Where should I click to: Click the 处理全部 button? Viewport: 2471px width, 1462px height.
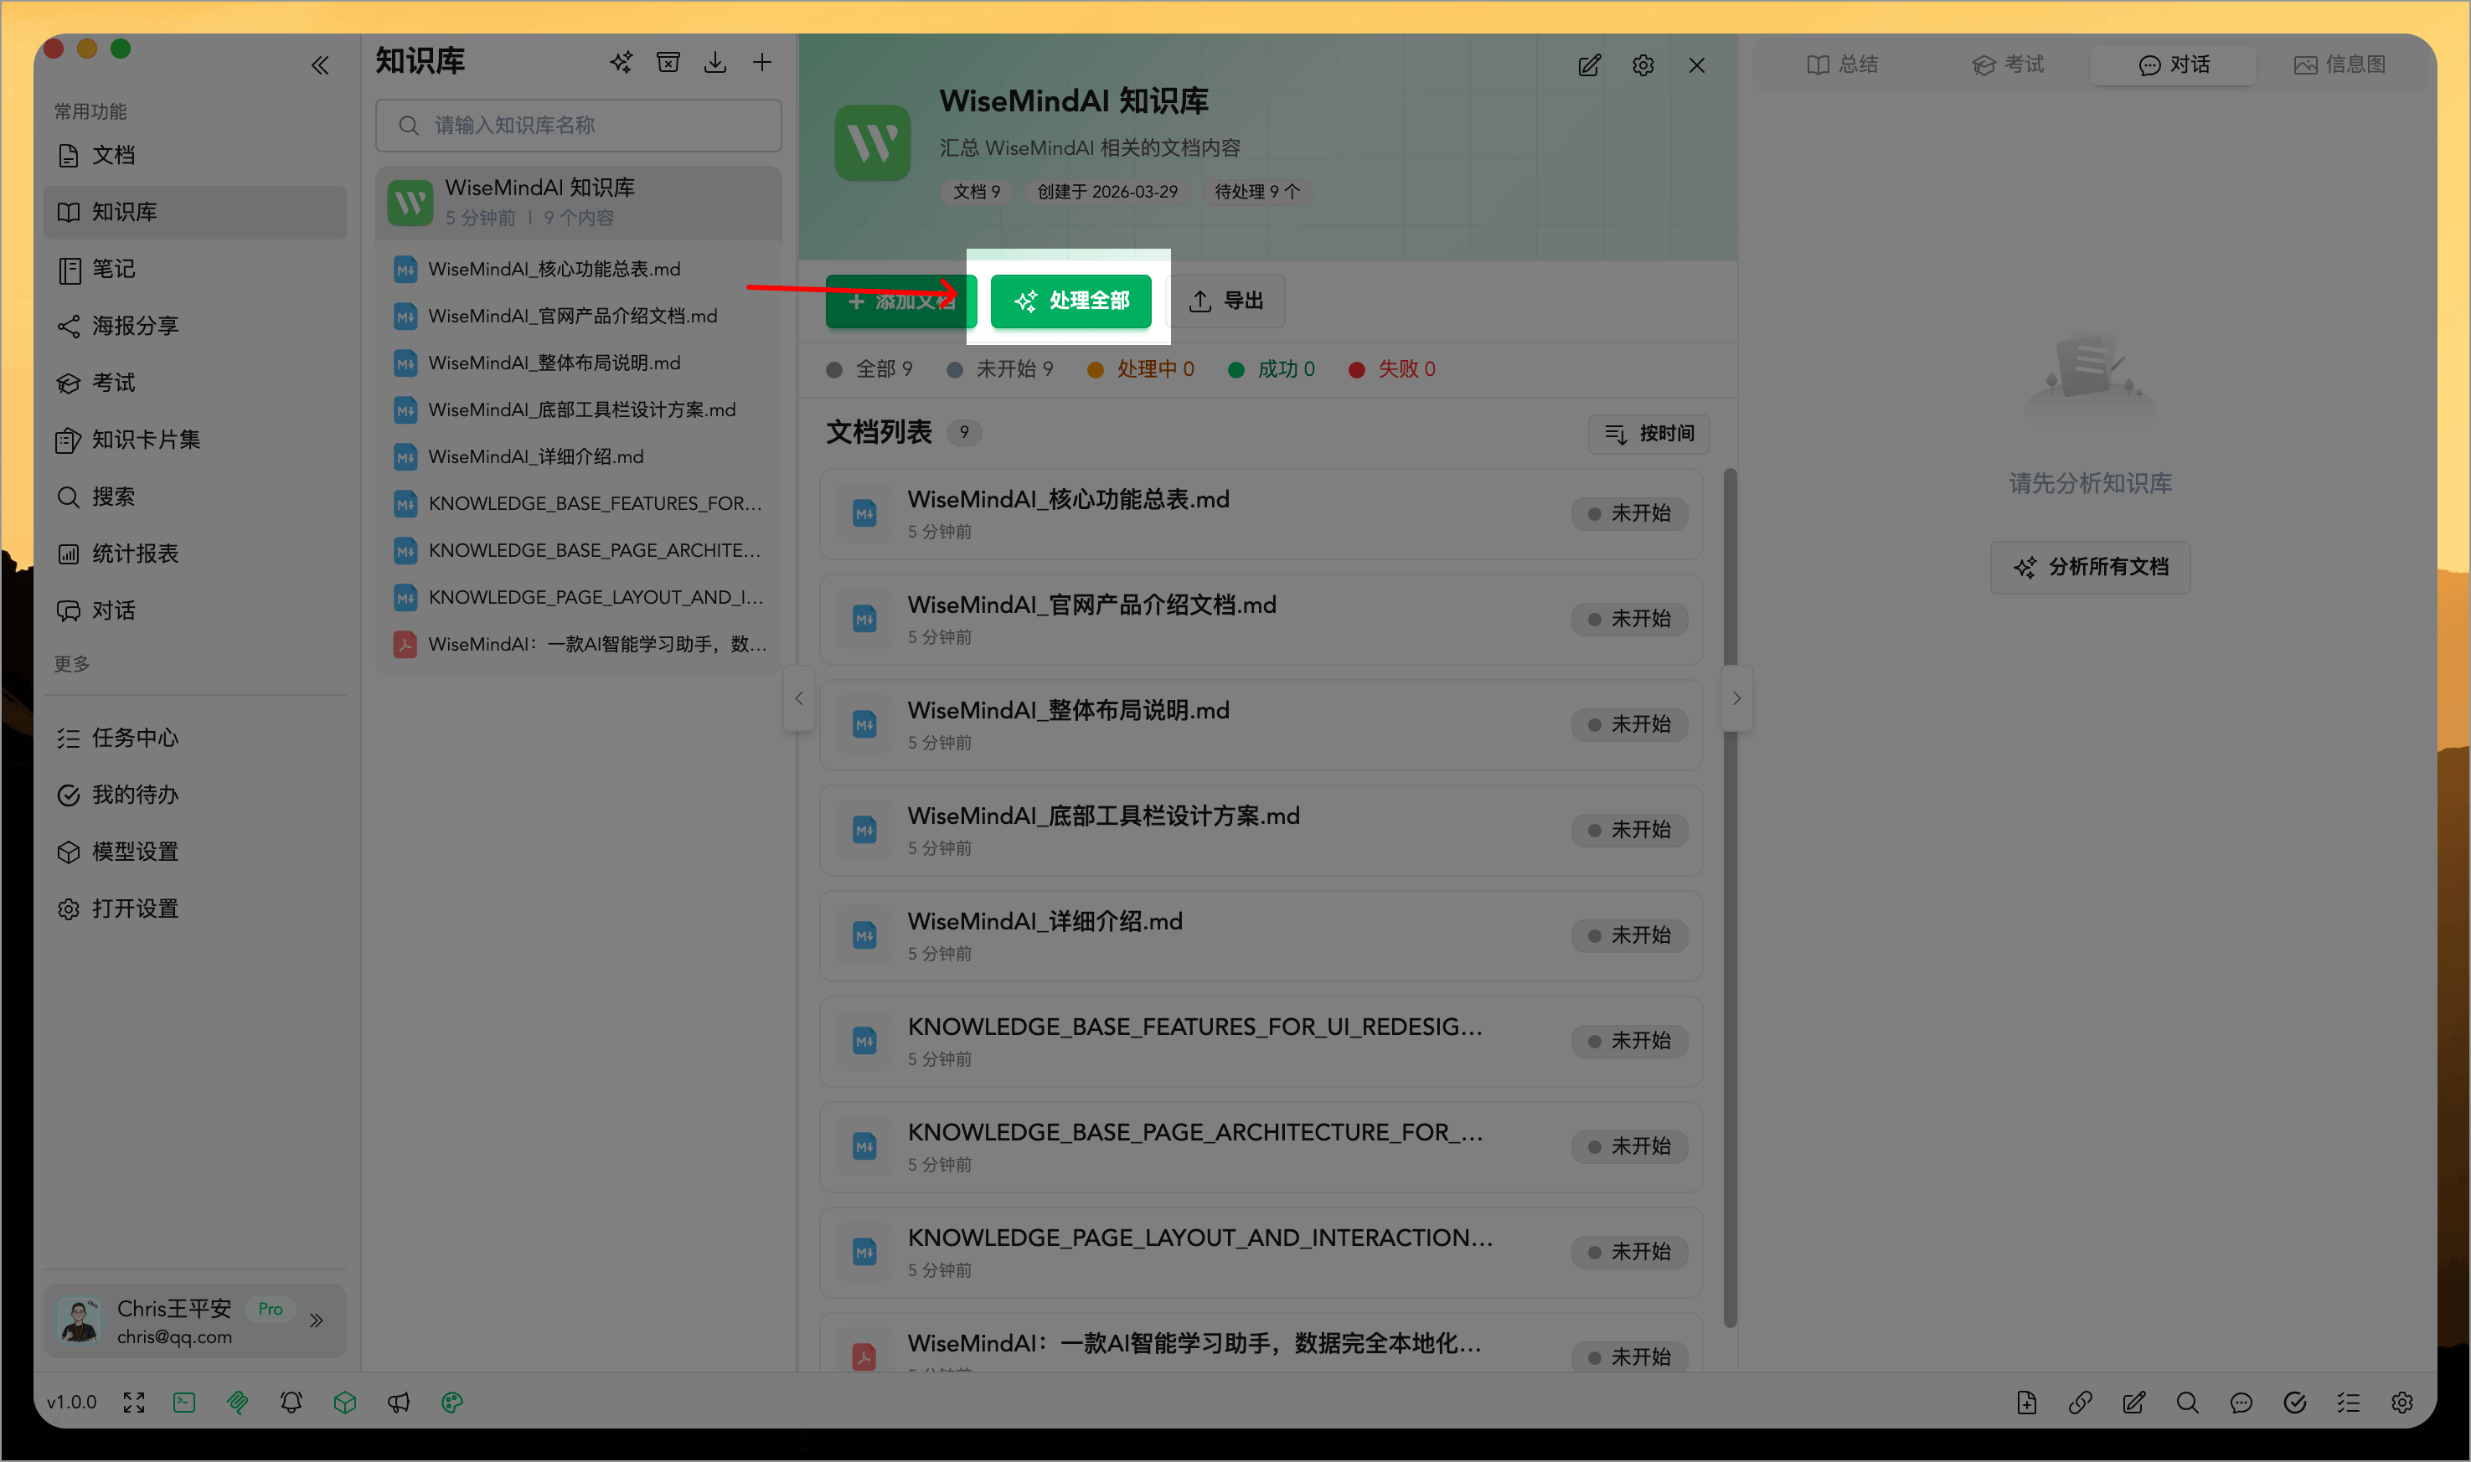coord(1071,301)
